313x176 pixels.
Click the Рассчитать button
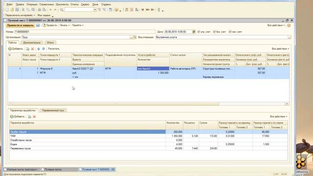click(x=54, y=49)
